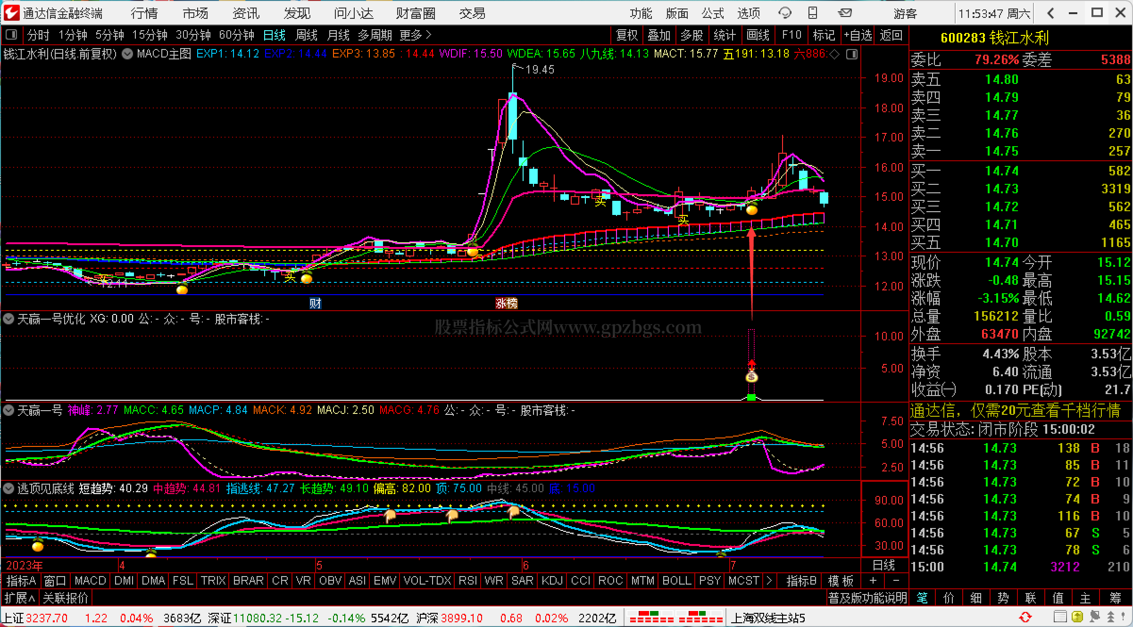
Task: Click the 600283 钱江水利 stock title
Action: click(x=995, y=38)
